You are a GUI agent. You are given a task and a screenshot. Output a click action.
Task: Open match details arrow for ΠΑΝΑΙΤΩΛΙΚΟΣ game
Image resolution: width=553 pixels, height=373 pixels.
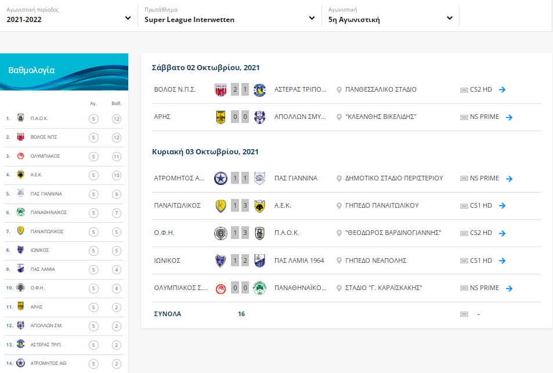click(x=502, y=205)
